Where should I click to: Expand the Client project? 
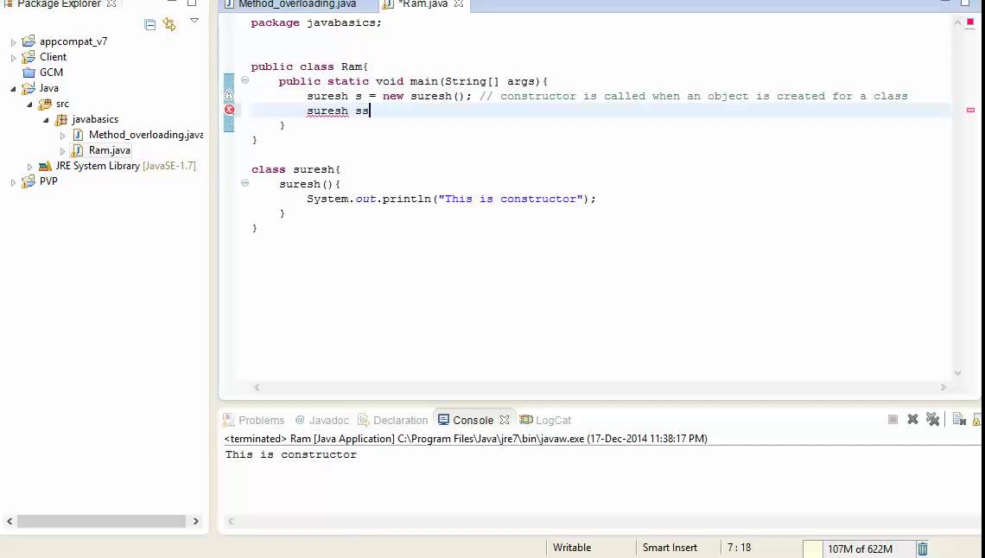13,58
